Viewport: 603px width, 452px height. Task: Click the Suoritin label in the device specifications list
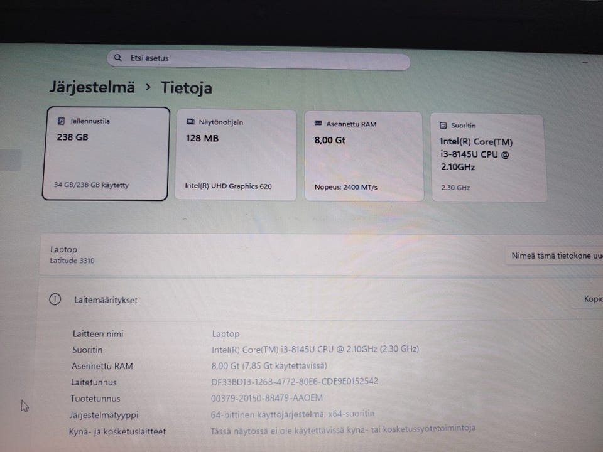pos(87,350)
